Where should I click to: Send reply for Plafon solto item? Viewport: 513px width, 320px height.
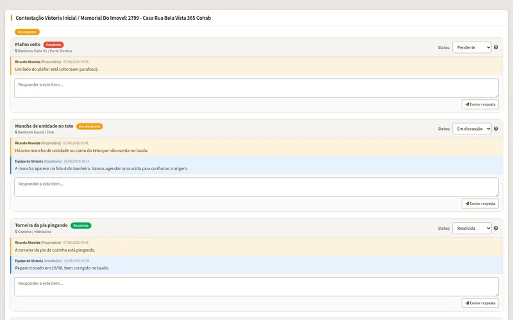[480, 104]
